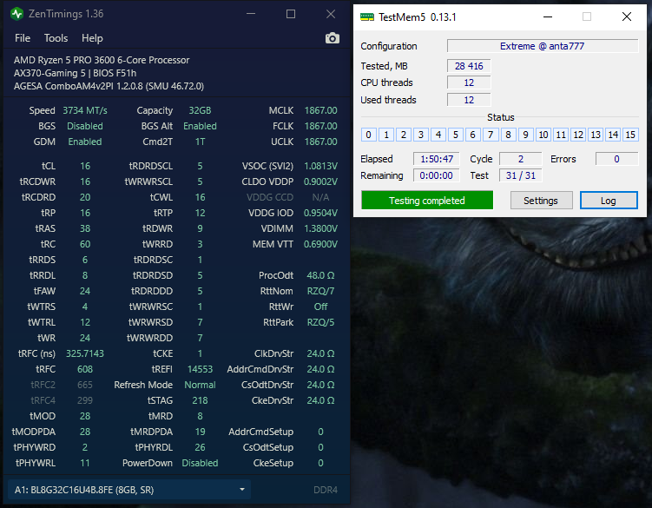
Task: Click the Errors count field
Action: pyautogui.click(x=616, y=159)
